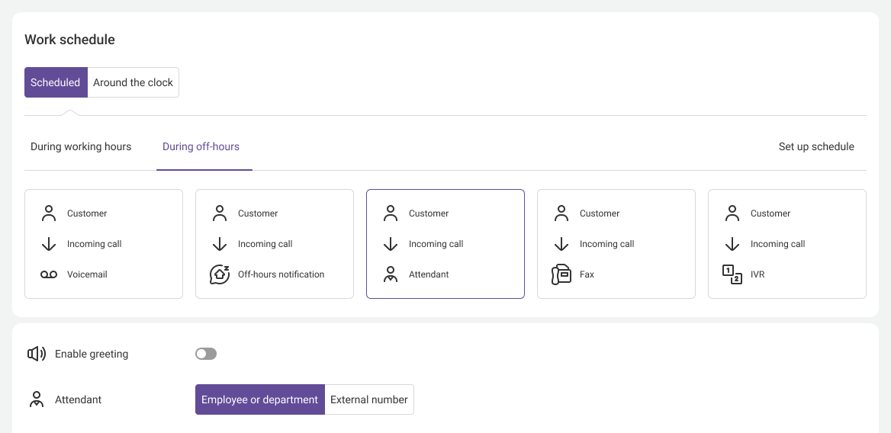Click the Fax machine icon
The height and width of the screenshot is (433, 891).
click(561, 274)
